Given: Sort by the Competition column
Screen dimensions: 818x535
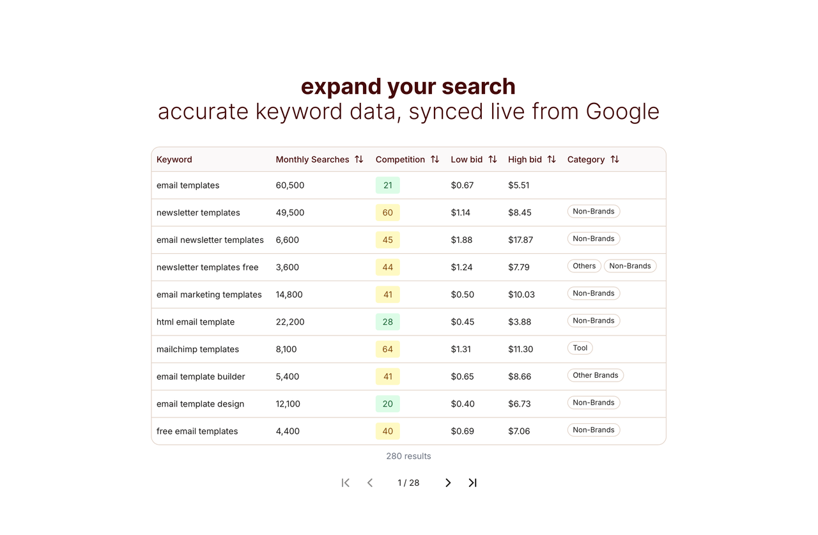Looking at the screenshot, I should pyautogui.click(x=435, y=159).
